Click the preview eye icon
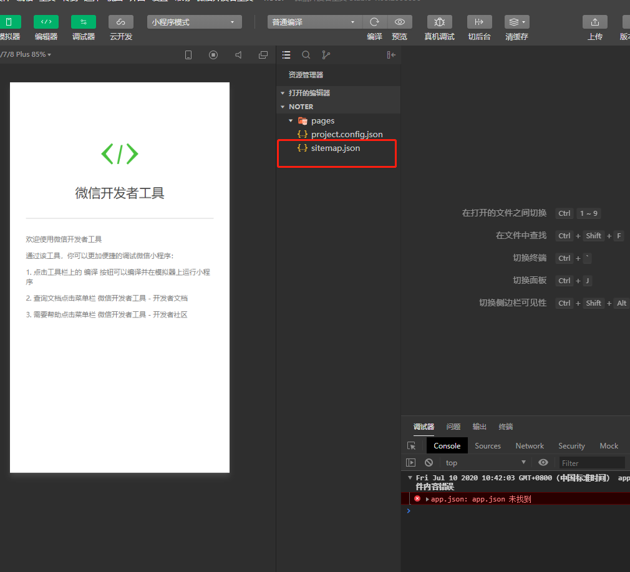 (x=400, y=22)
